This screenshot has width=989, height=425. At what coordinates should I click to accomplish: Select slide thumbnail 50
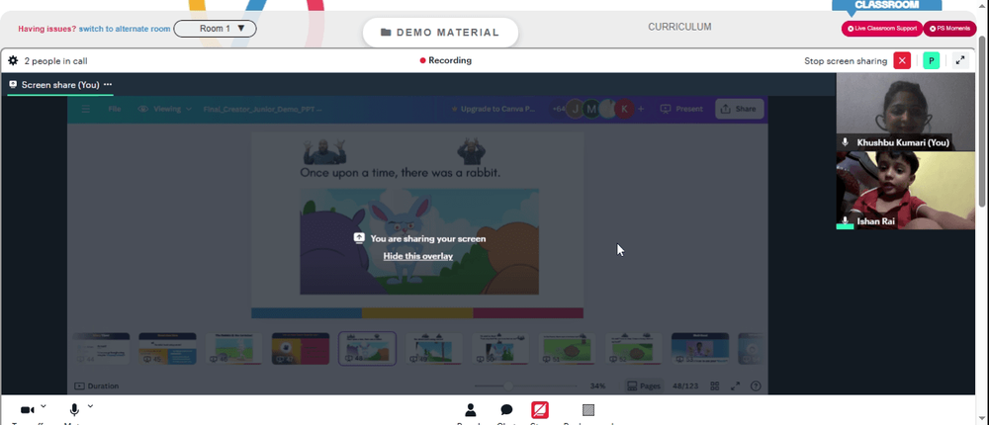tap(500, 348)
